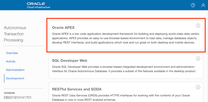Screen dimensions: 208x102
Task: Open the Activity section
Action: pos(11,61)
